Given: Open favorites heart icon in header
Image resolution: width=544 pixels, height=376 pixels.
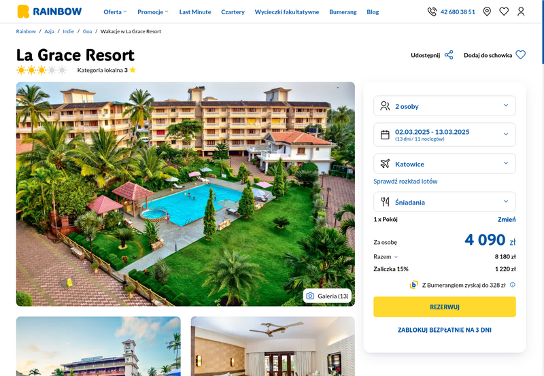Looking at the screenshot, I should click(504, 12).
